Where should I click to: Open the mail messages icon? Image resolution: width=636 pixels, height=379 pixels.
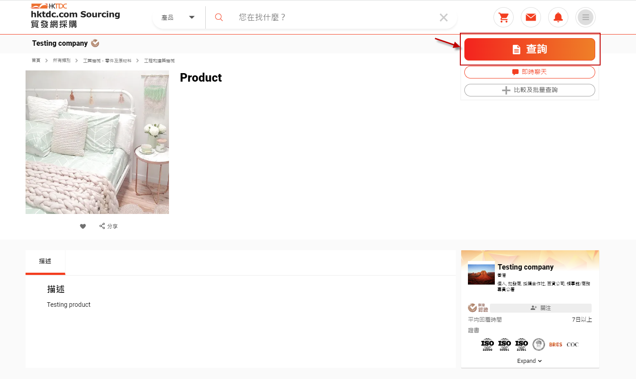[x=531, y=17]
